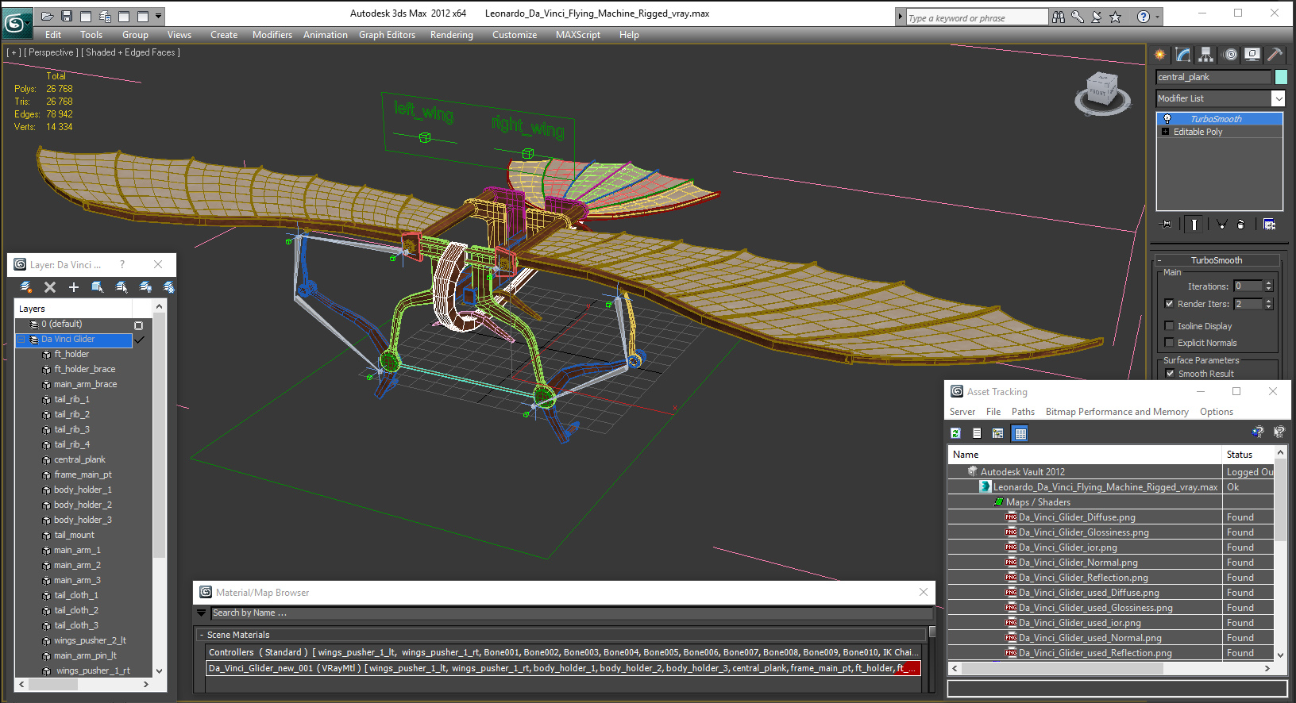The height and width of the screenshot is (703, 1296).
Task: Enable the Explicit Normals checkbox
Action: [1169, 343]
